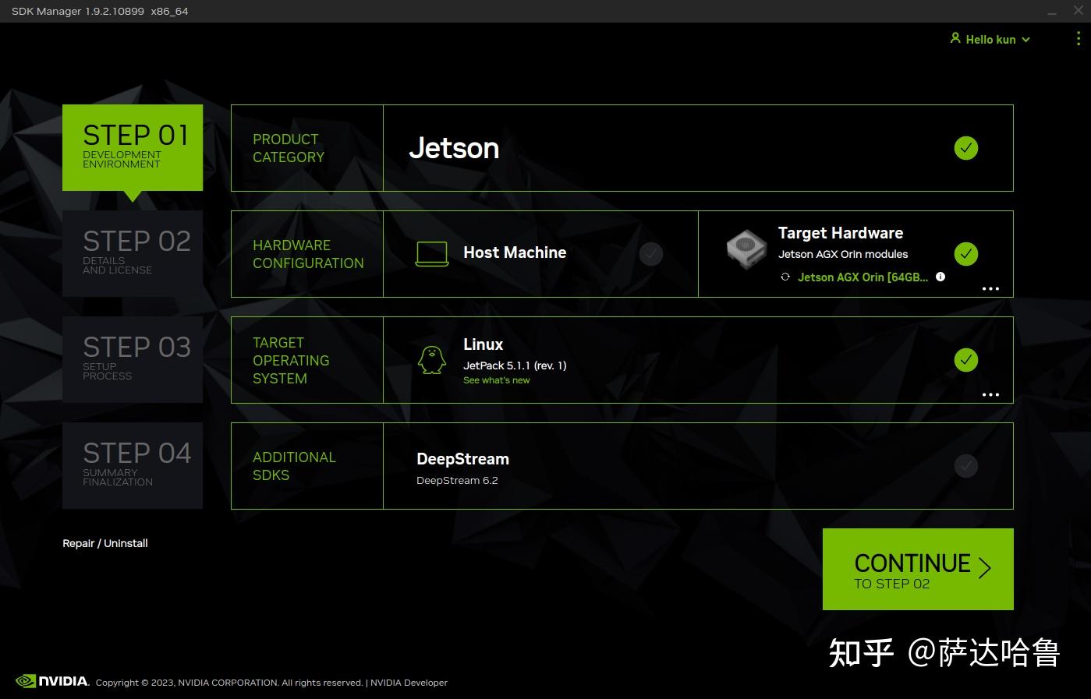The height and width of the screenshot is (699, 1091).
Task: Click the Linux penguin mascot icon
Action: pyautogui.click(x=433, y=360)
